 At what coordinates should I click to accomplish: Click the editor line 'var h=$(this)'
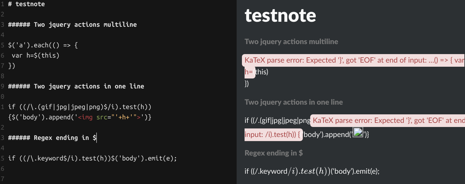click(36, 56)
